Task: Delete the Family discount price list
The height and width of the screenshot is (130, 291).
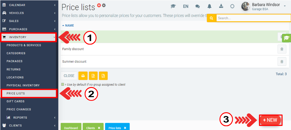Action: coord(281,49)
